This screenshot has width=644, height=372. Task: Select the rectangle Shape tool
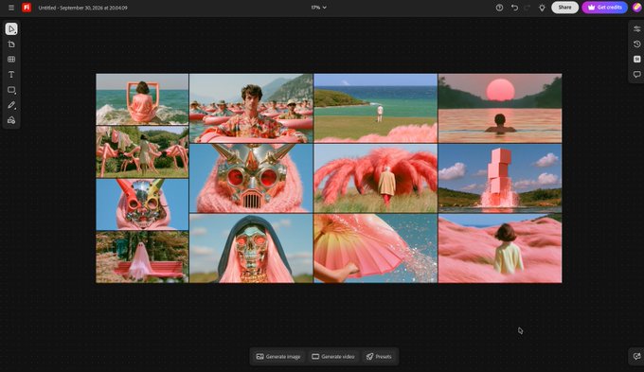[11, 90]
